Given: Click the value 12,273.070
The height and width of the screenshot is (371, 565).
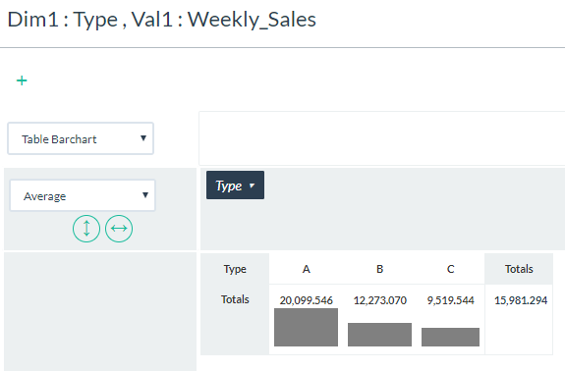Looking at the screenshot, I should click(380, 300).
